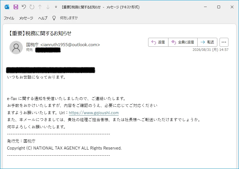Viewport: 239px width, 169px height.
Task: Click sender name 国税庁 ianruth1955@outlook.com
Action: click(x=63, y=45)
